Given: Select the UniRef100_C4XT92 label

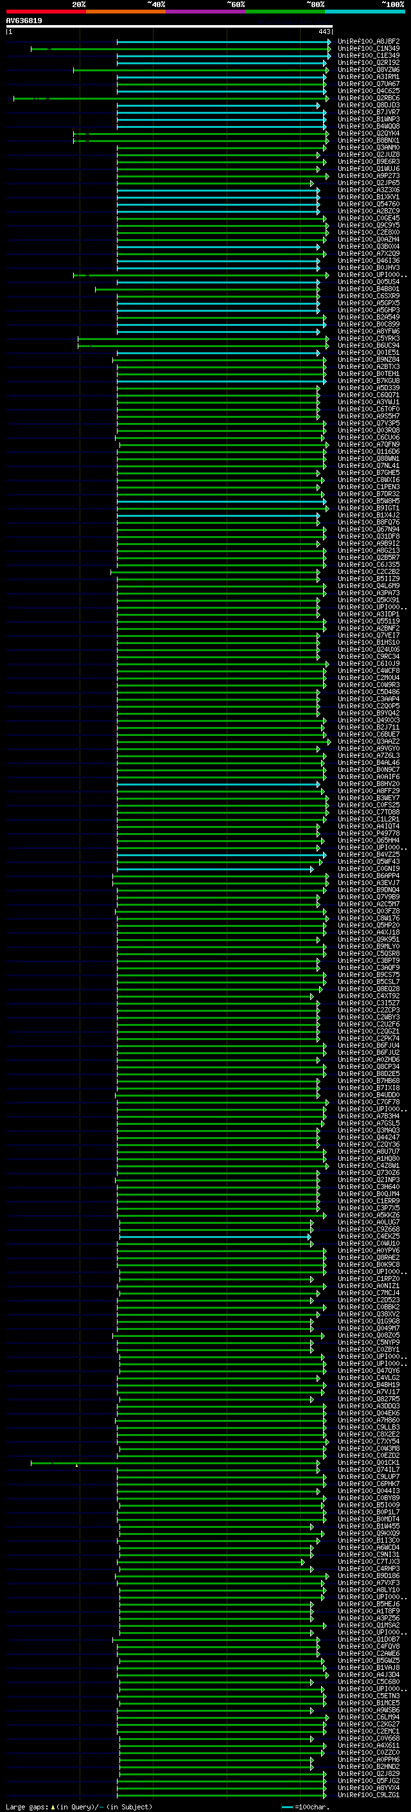Looking at the screenshot, I should coord(368,996).
